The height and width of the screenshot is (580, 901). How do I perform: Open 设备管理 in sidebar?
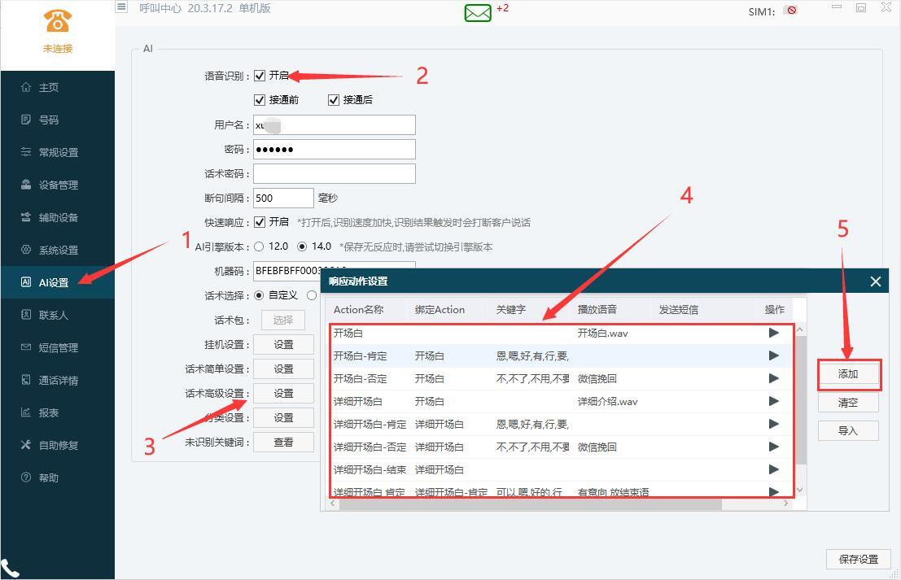(58, 185)
